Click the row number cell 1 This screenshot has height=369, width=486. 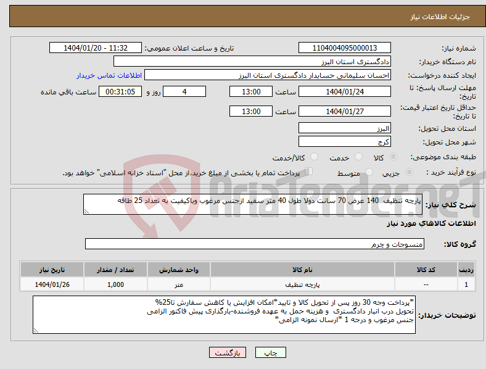point(466,284)
